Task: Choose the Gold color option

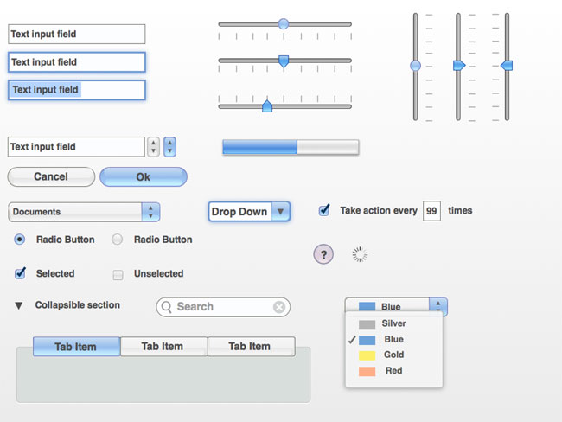Action: coord(393,355)
